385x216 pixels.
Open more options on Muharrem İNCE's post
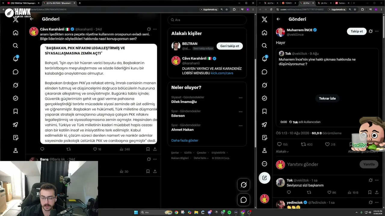[377, 31]
